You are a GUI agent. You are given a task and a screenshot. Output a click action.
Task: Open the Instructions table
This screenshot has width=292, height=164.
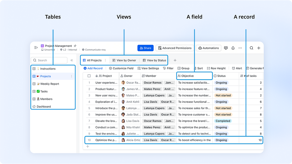pyautogui.click(x=53, y=69)
